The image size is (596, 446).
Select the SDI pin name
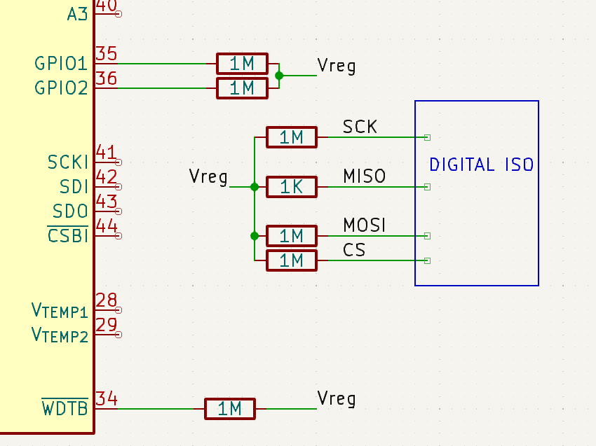(x=74, y=187)
